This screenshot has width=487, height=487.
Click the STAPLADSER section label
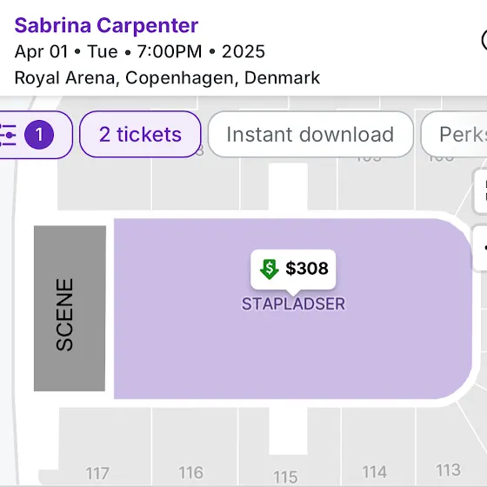(293, 304)
